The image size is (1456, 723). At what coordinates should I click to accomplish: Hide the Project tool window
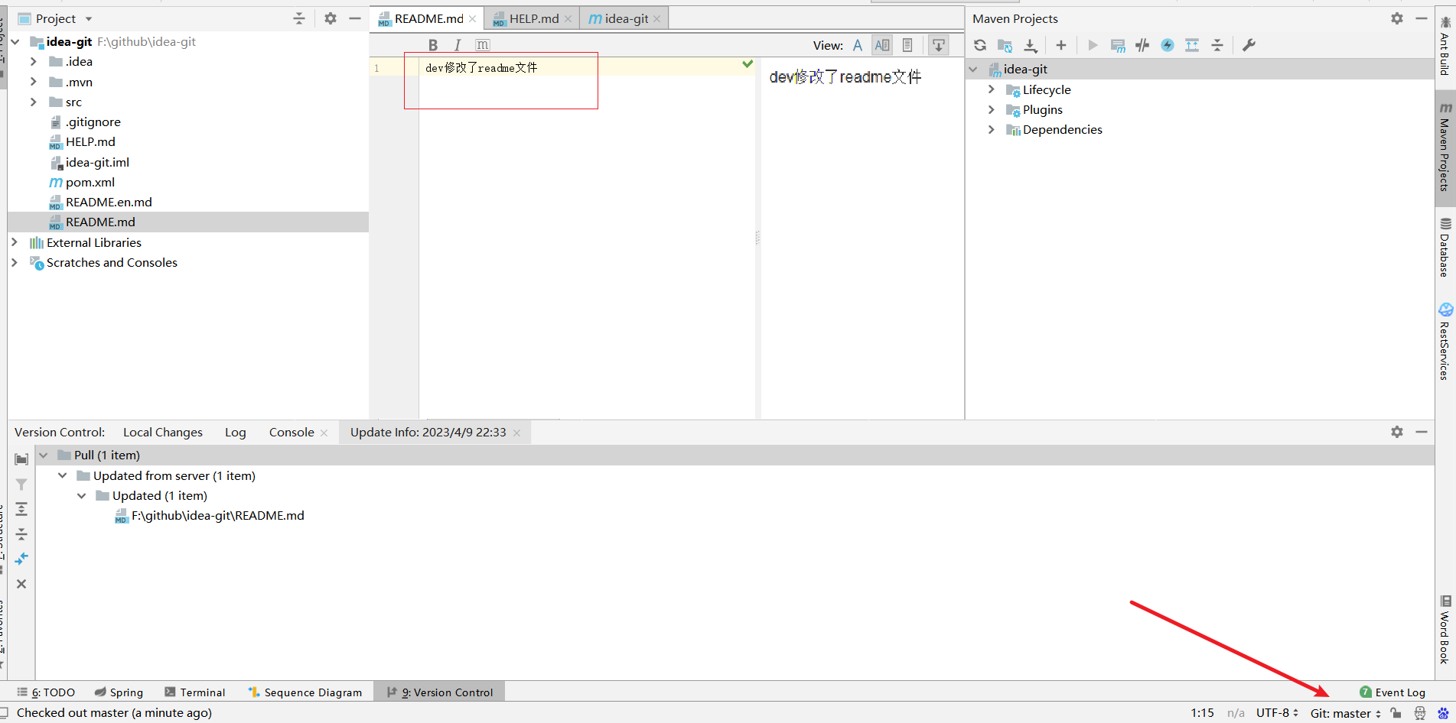tap(355, 18)
